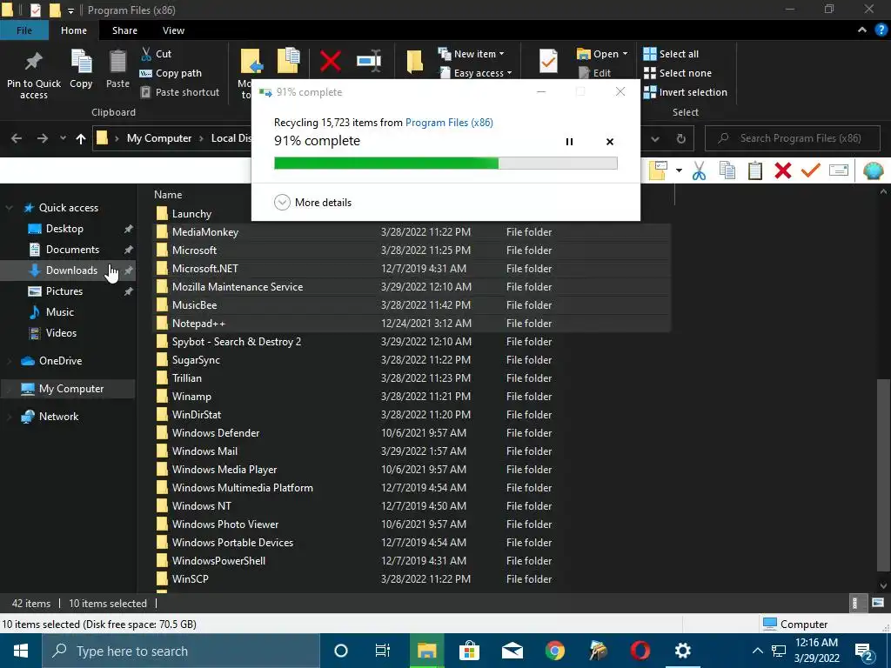This screenshot has width=891, height=668.
Task: Open the Explorer help question mark icon
Action: 881,30
